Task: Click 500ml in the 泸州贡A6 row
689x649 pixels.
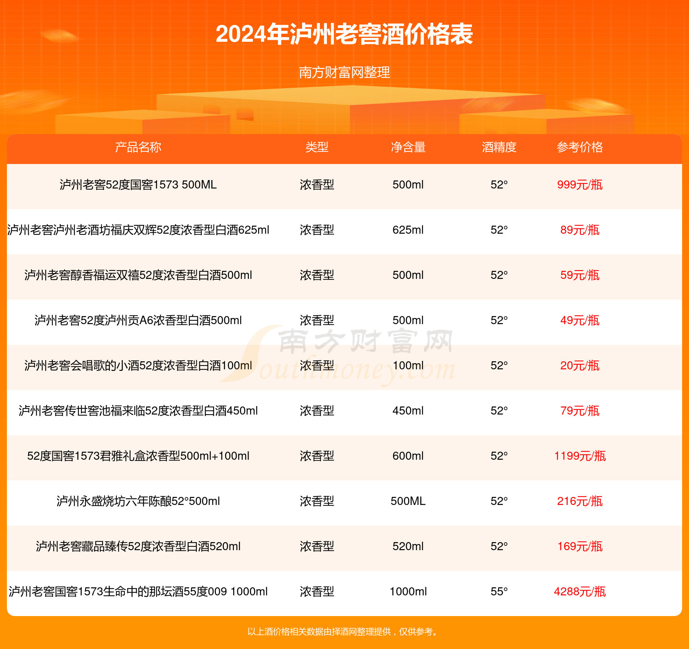Action: pos(408,320)
